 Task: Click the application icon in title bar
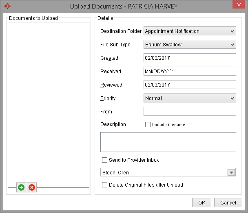click(x=7, y=7)
